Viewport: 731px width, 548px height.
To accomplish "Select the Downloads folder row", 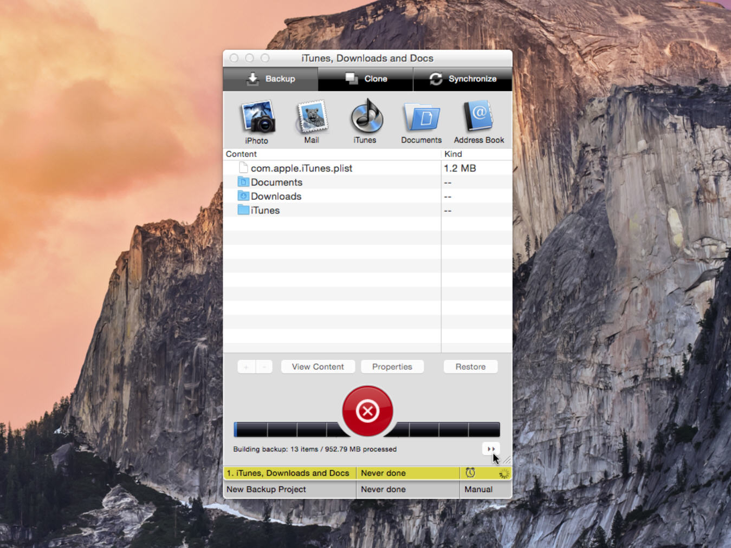I will point(367,197).
